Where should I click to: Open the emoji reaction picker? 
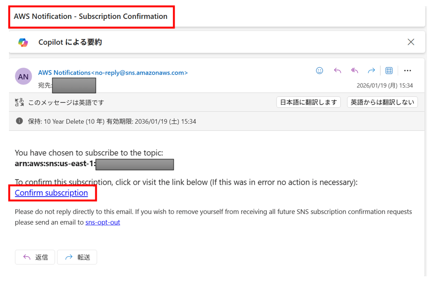coord(319,71)
